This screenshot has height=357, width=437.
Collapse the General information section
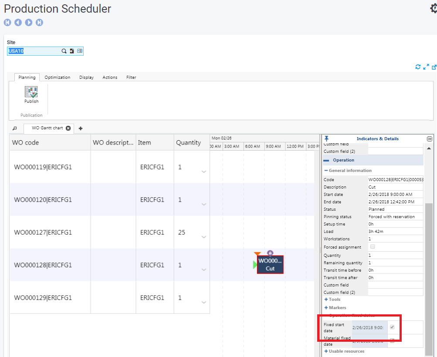click(326, 171)
